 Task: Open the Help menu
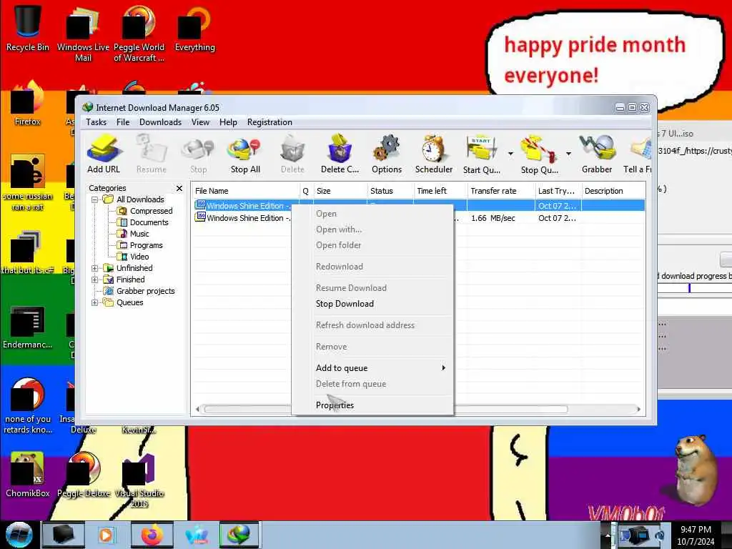point(228,122)
